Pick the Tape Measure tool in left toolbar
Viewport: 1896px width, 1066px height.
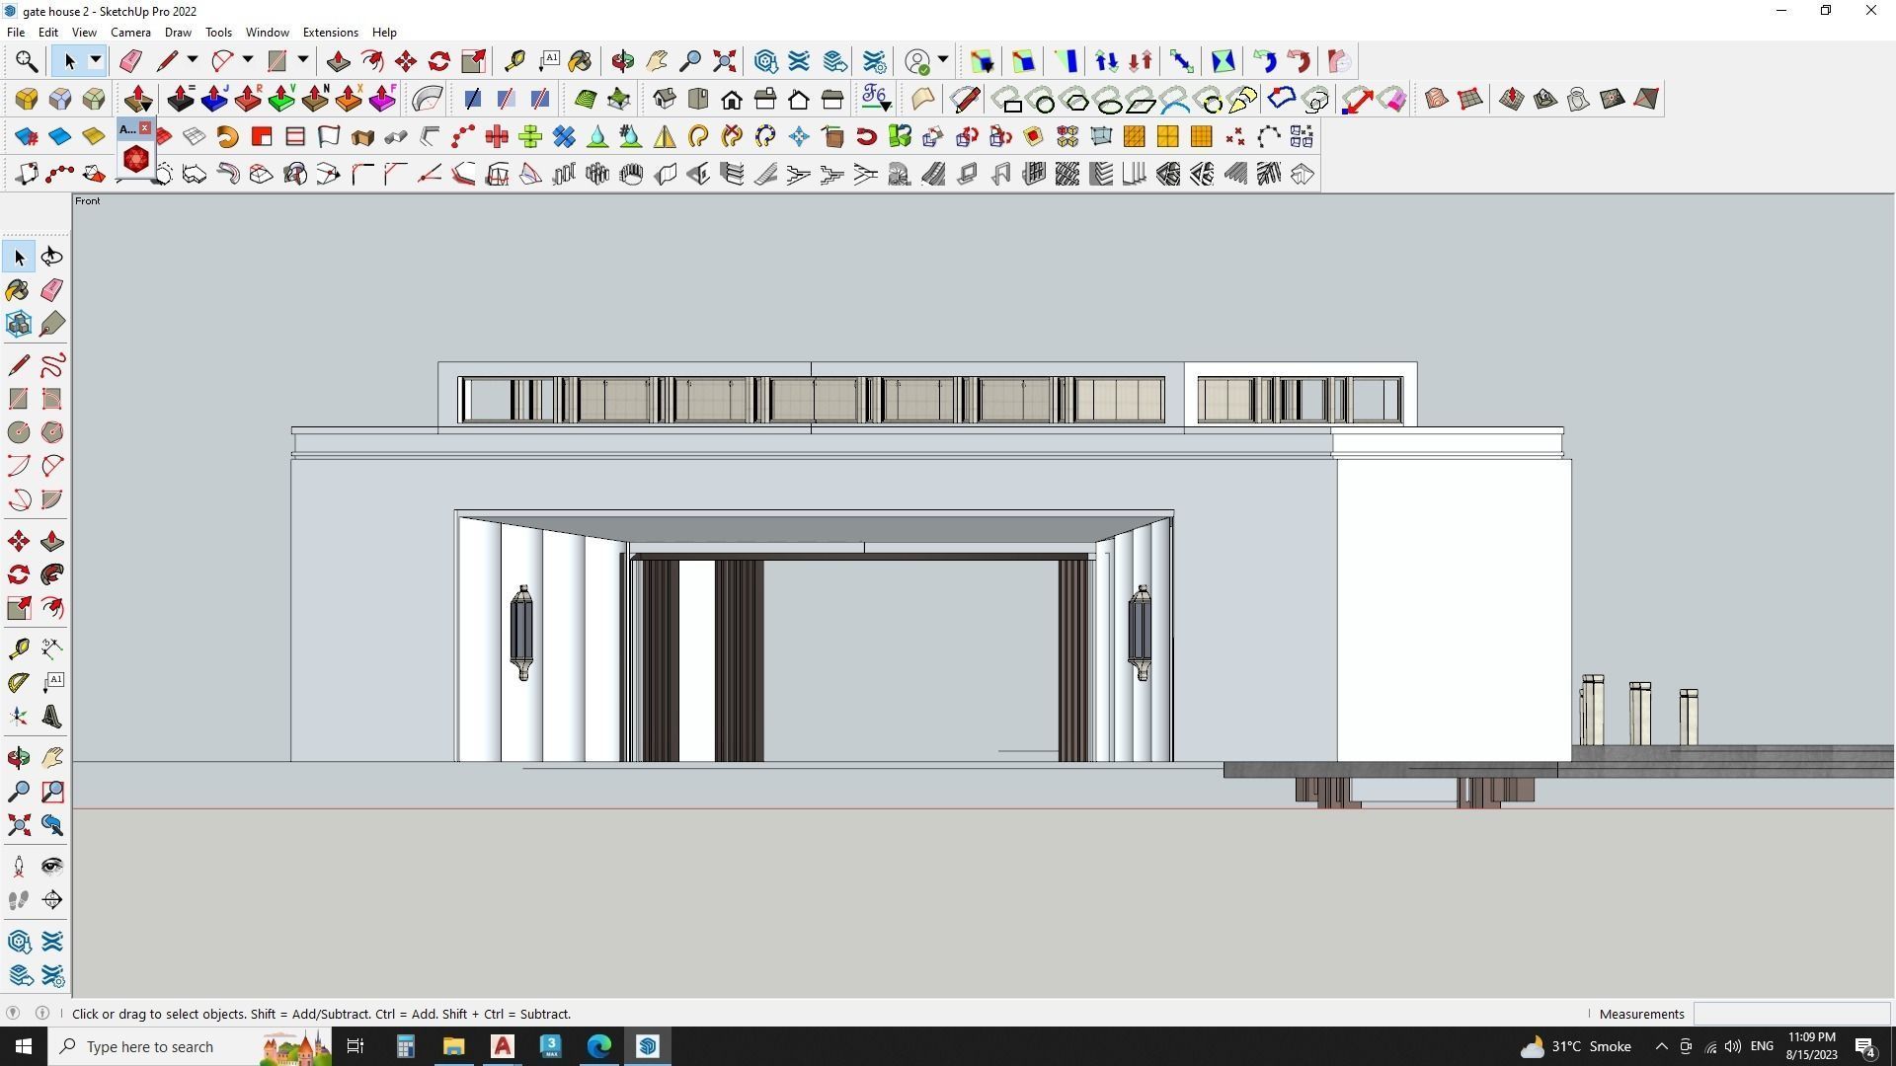18,648
